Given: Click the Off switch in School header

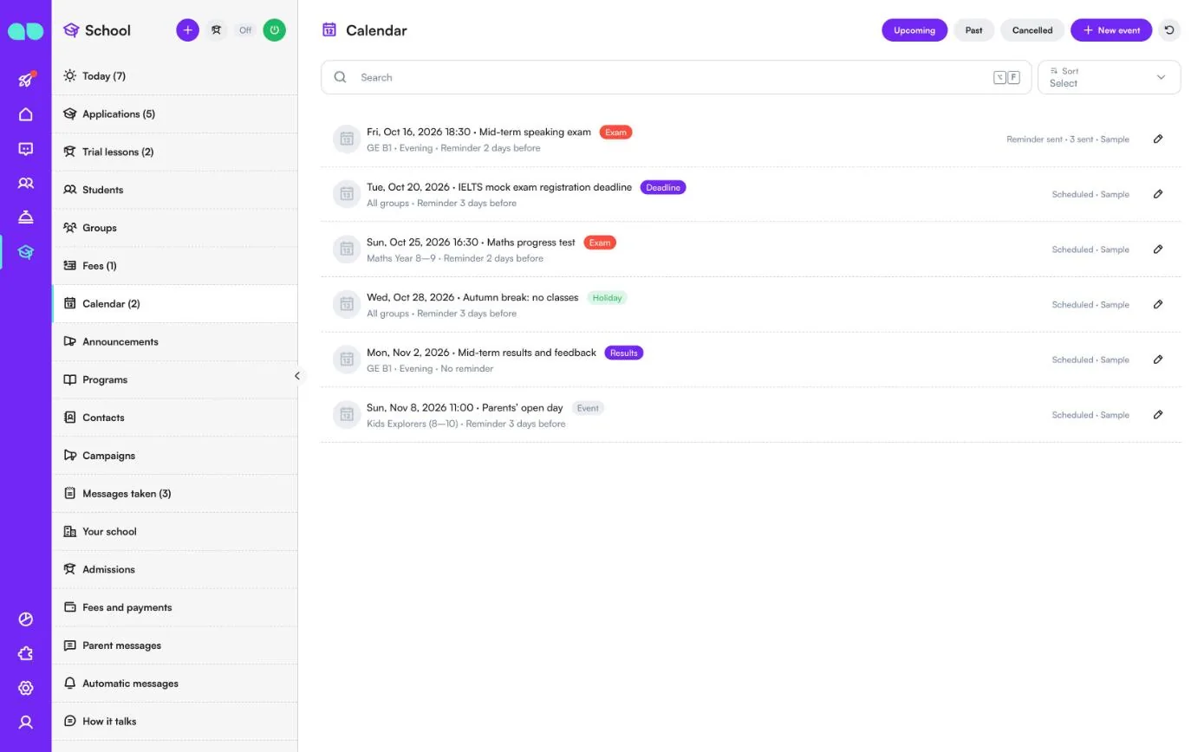Looking at the screenshot, I should coord(245,30).
